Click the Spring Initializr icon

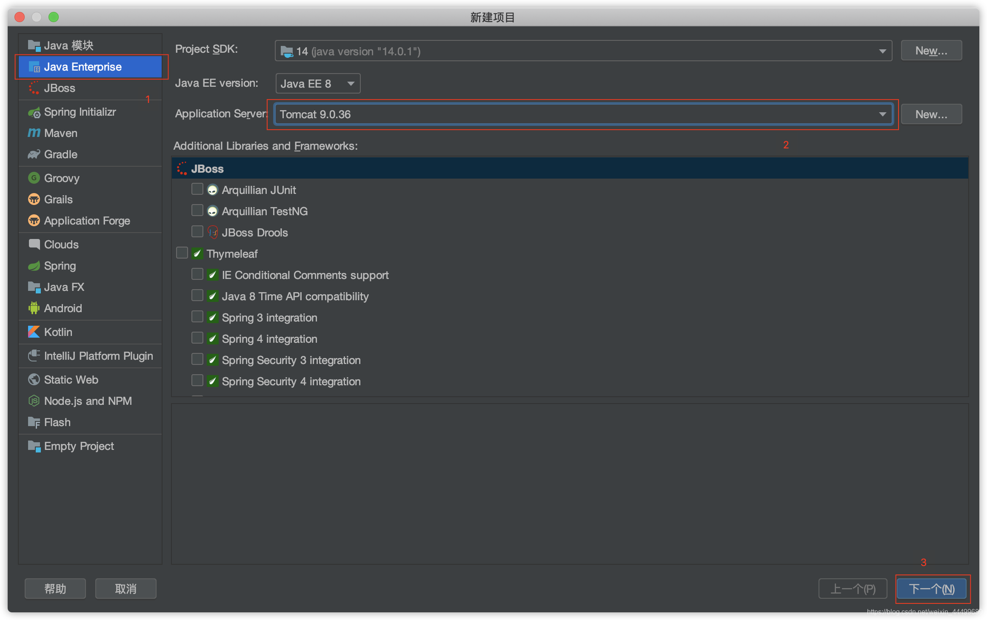pyautogui.click(x=34, y=112)
